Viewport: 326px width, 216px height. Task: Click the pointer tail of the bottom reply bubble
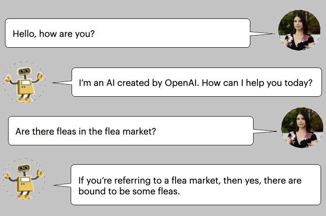(x=62, y=185)
